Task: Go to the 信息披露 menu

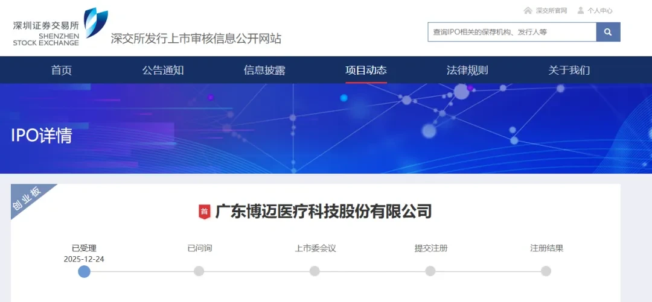Action: (264, 70)
